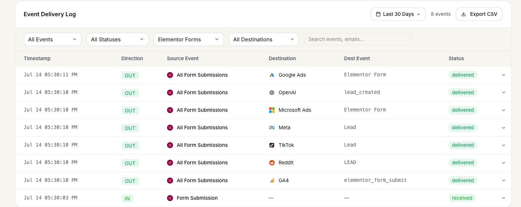The height and width of the screenshot is (207, 521).
Task: Click the Source Event column header
Action: (x=183, y=59)
